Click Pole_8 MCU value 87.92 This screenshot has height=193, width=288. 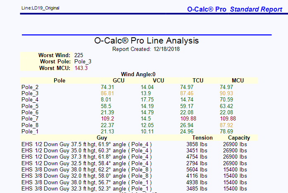click(x=226, y=125)
